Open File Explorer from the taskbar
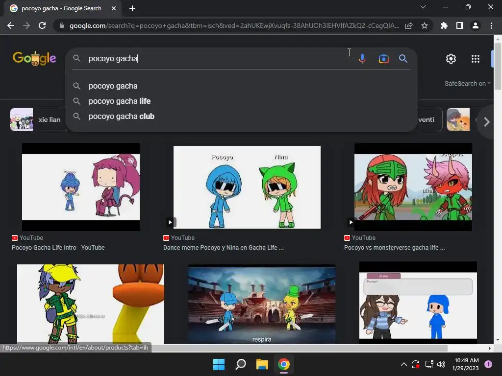The width and height of the screenshot is (502, 376). [x=262, y=364]
